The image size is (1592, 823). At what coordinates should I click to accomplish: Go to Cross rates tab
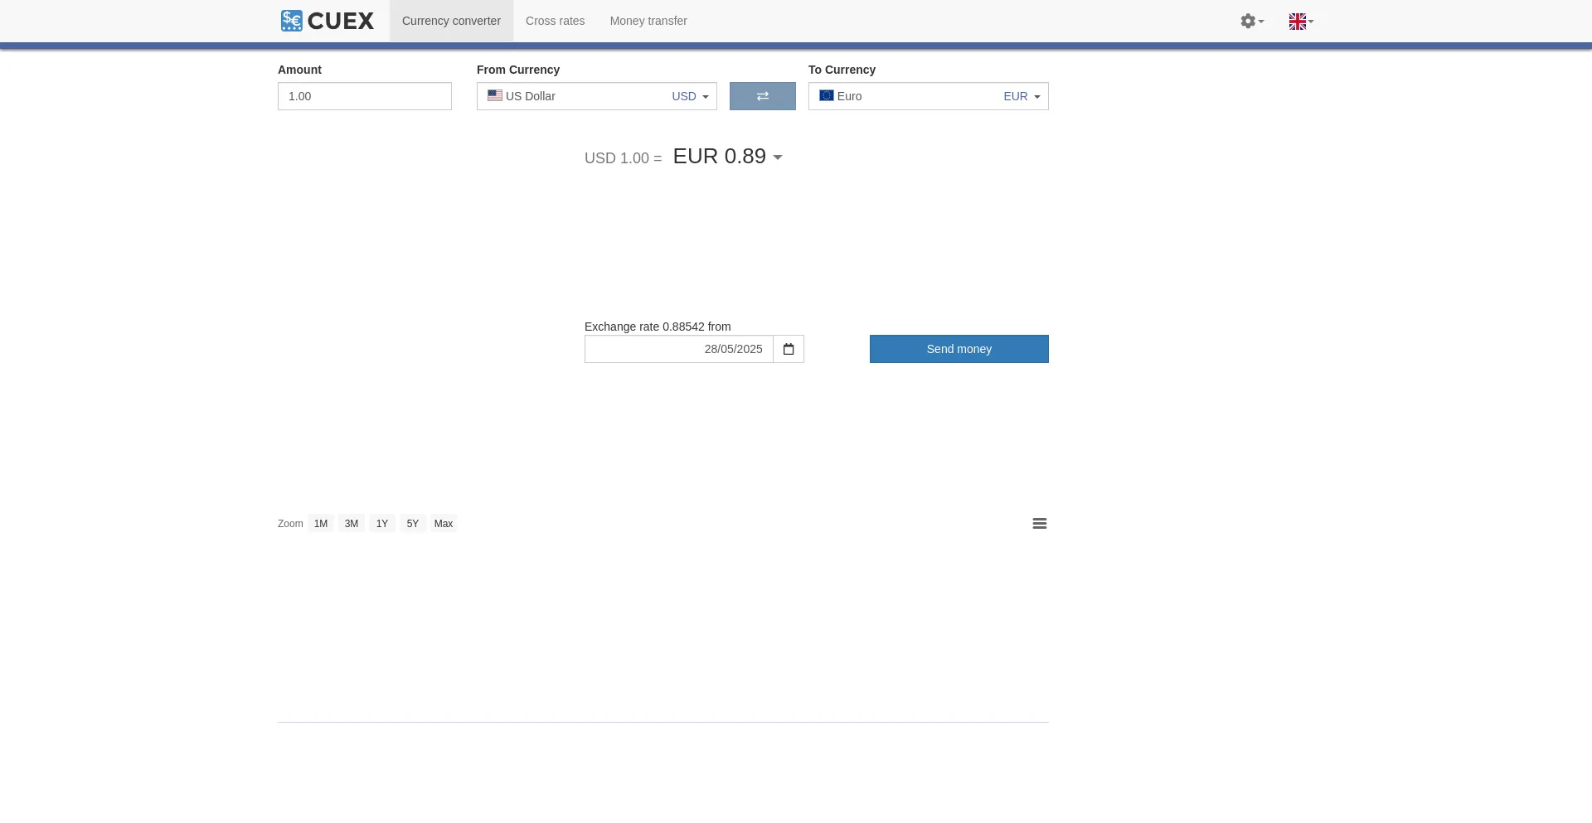pos(555,21)
